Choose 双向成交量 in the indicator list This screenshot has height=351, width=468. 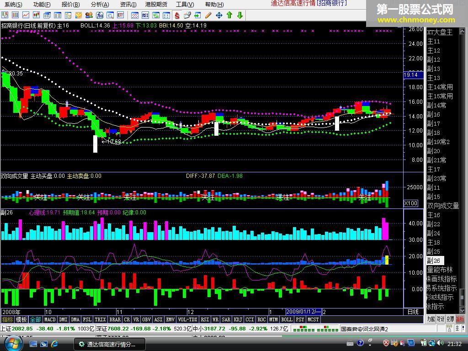[x=442, y=206]
